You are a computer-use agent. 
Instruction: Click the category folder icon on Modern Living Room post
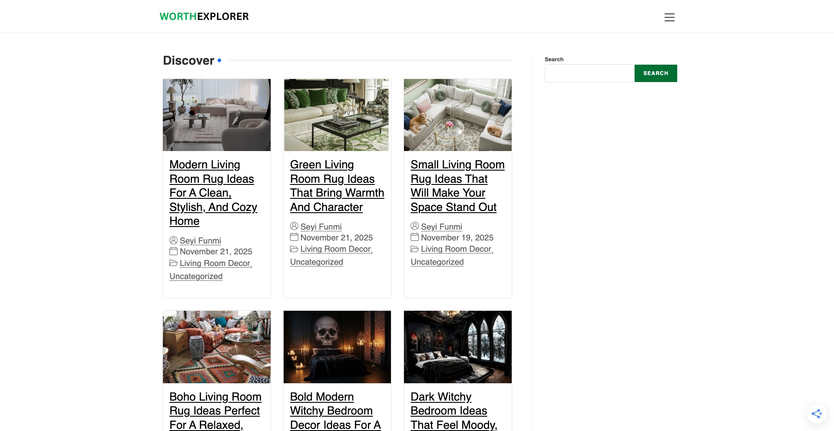click(x=173, y=263)
